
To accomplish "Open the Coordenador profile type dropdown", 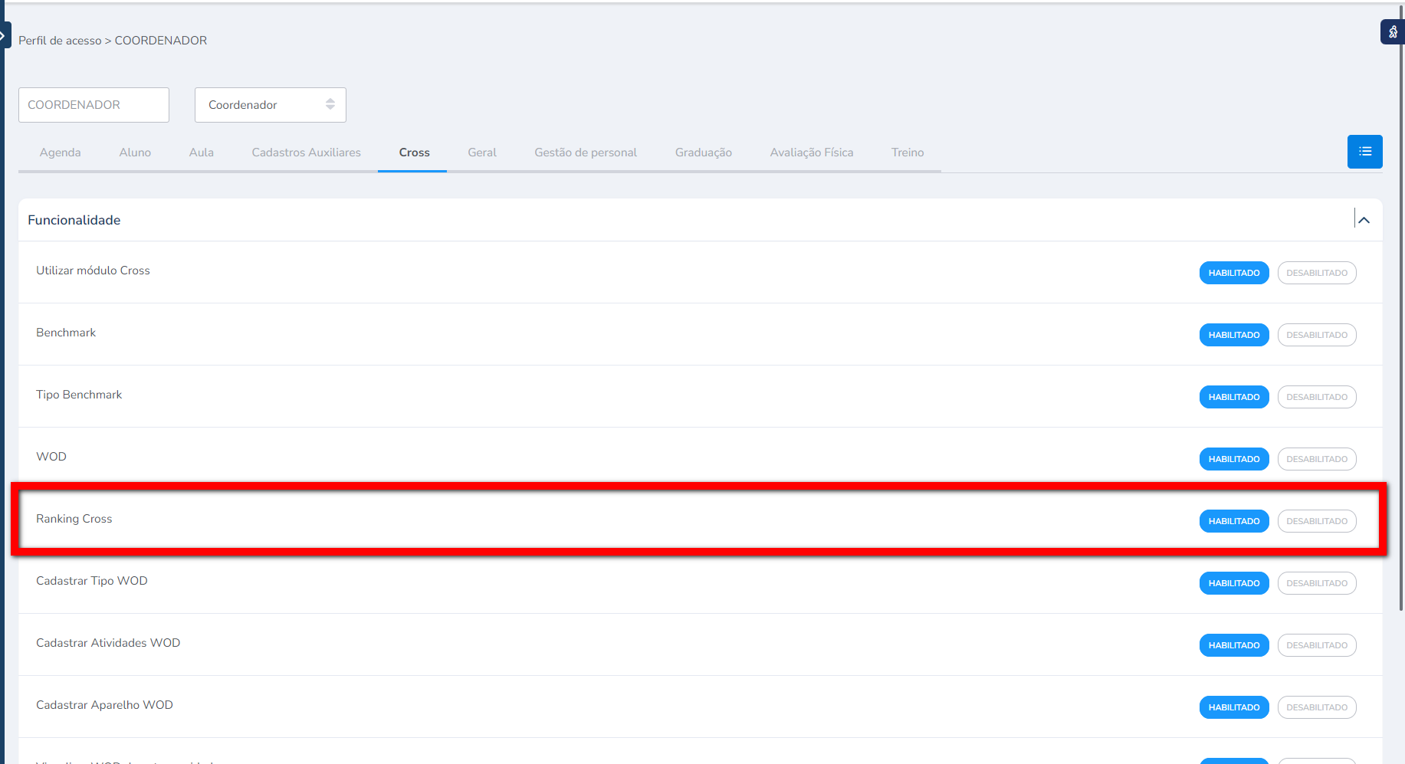I will click(x=270, y=105).
